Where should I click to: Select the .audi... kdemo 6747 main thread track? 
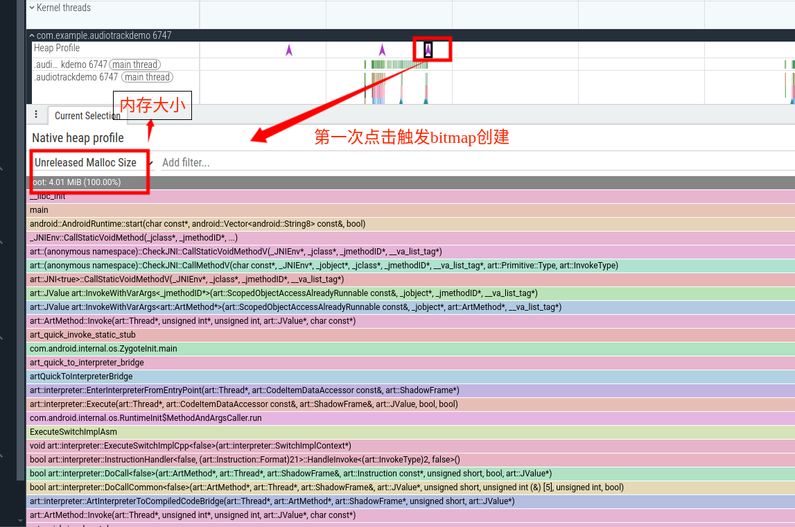(97, 64)
